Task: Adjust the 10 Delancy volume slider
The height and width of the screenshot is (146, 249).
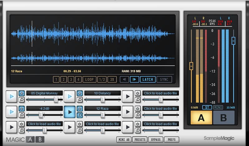Action: [x=103, y=100]
